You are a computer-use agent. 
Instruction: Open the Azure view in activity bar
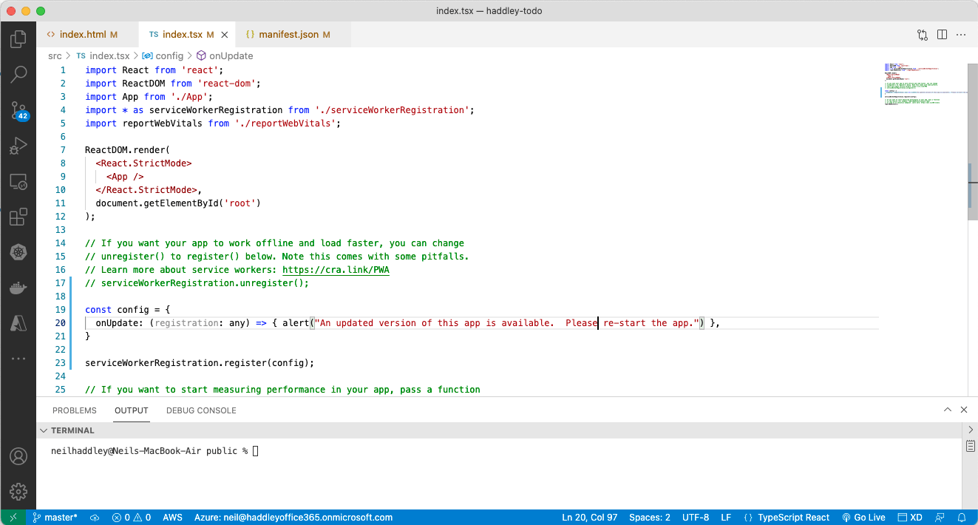pyautogui.click(x=18, y=324)
